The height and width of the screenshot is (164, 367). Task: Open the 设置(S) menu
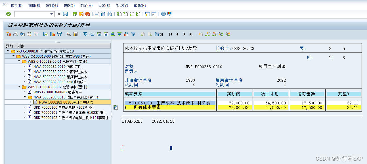tap(104, 6)
